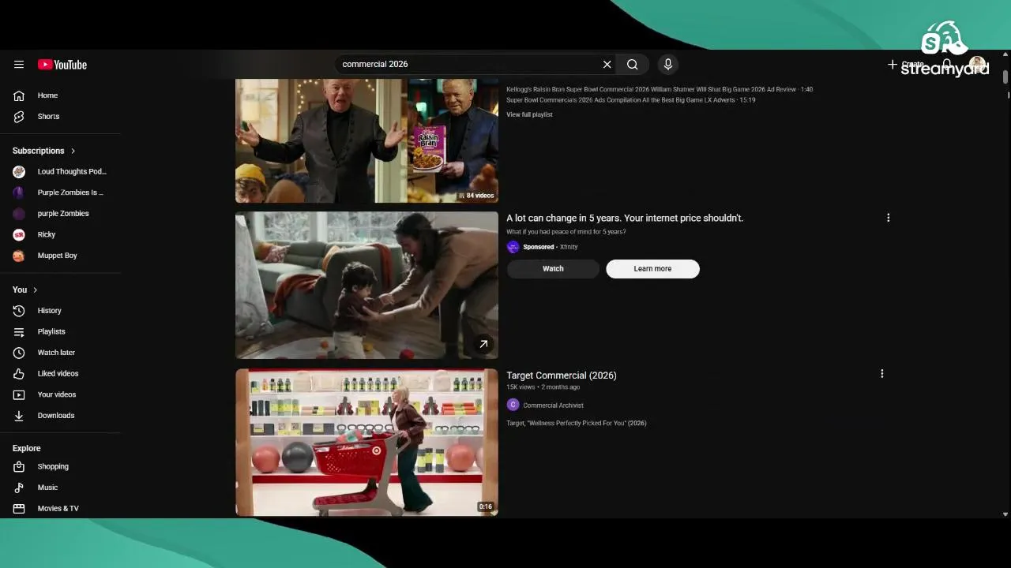
Task: Click the Shopping bag icon
Action: click(x=19, y=467)
